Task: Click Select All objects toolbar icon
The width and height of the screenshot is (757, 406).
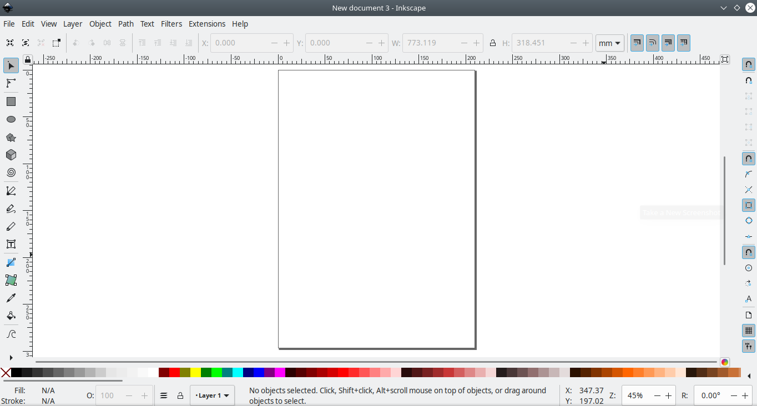Action: tap(10, 43)
